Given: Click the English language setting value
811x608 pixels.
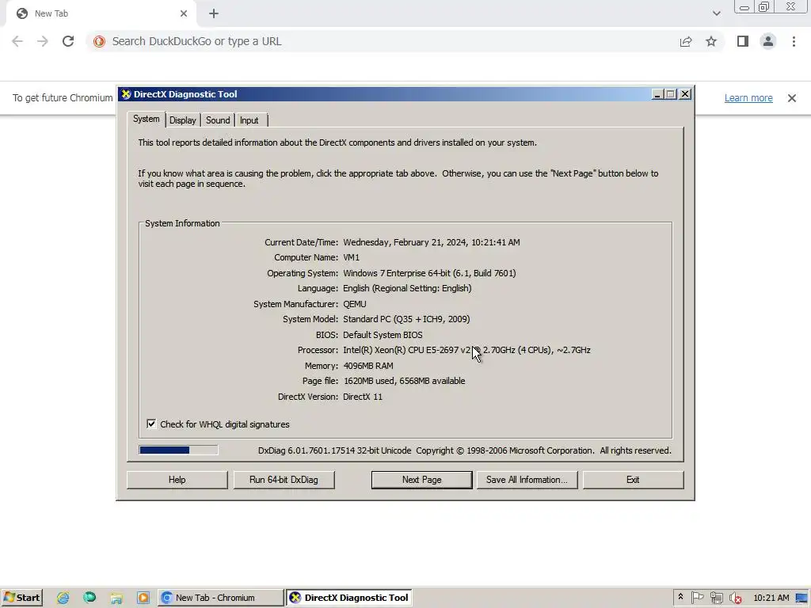Looking at the screenshot, I should 407,288.
